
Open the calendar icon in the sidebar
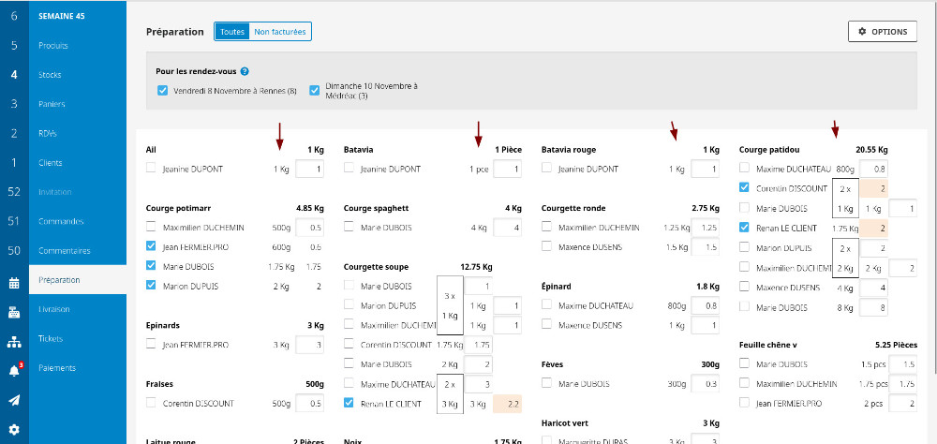coord(14,283)
